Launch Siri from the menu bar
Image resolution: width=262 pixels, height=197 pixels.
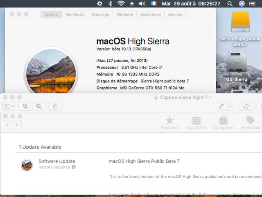click(x=242, y=4)
